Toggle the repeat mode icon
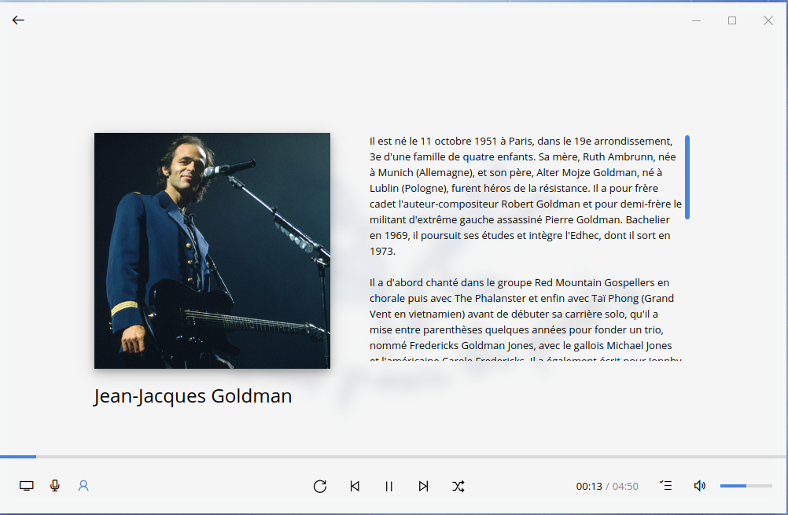 point(320,486)
